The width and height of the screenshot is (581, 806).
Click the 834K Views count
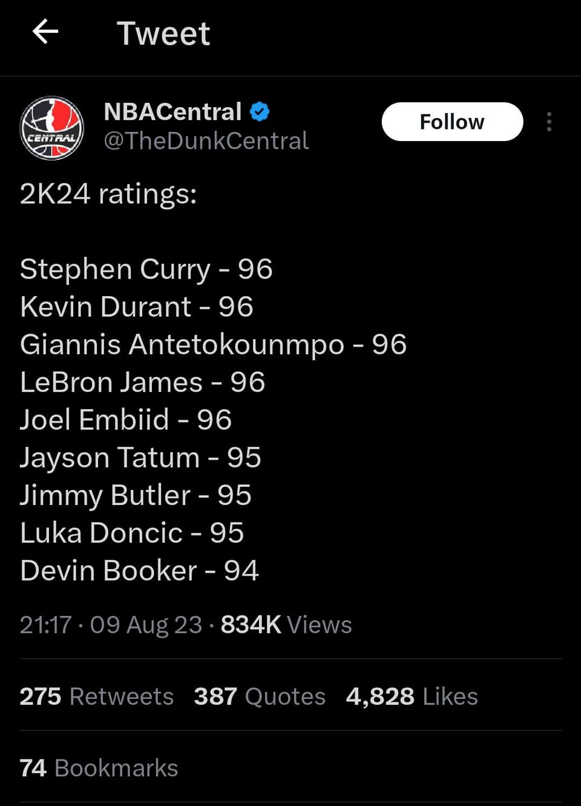click(x=286, y=625)
